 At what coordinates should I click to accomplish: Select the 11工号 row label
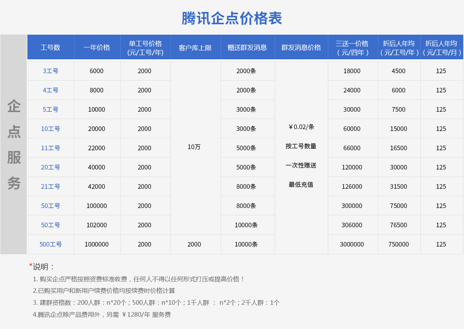51,148
